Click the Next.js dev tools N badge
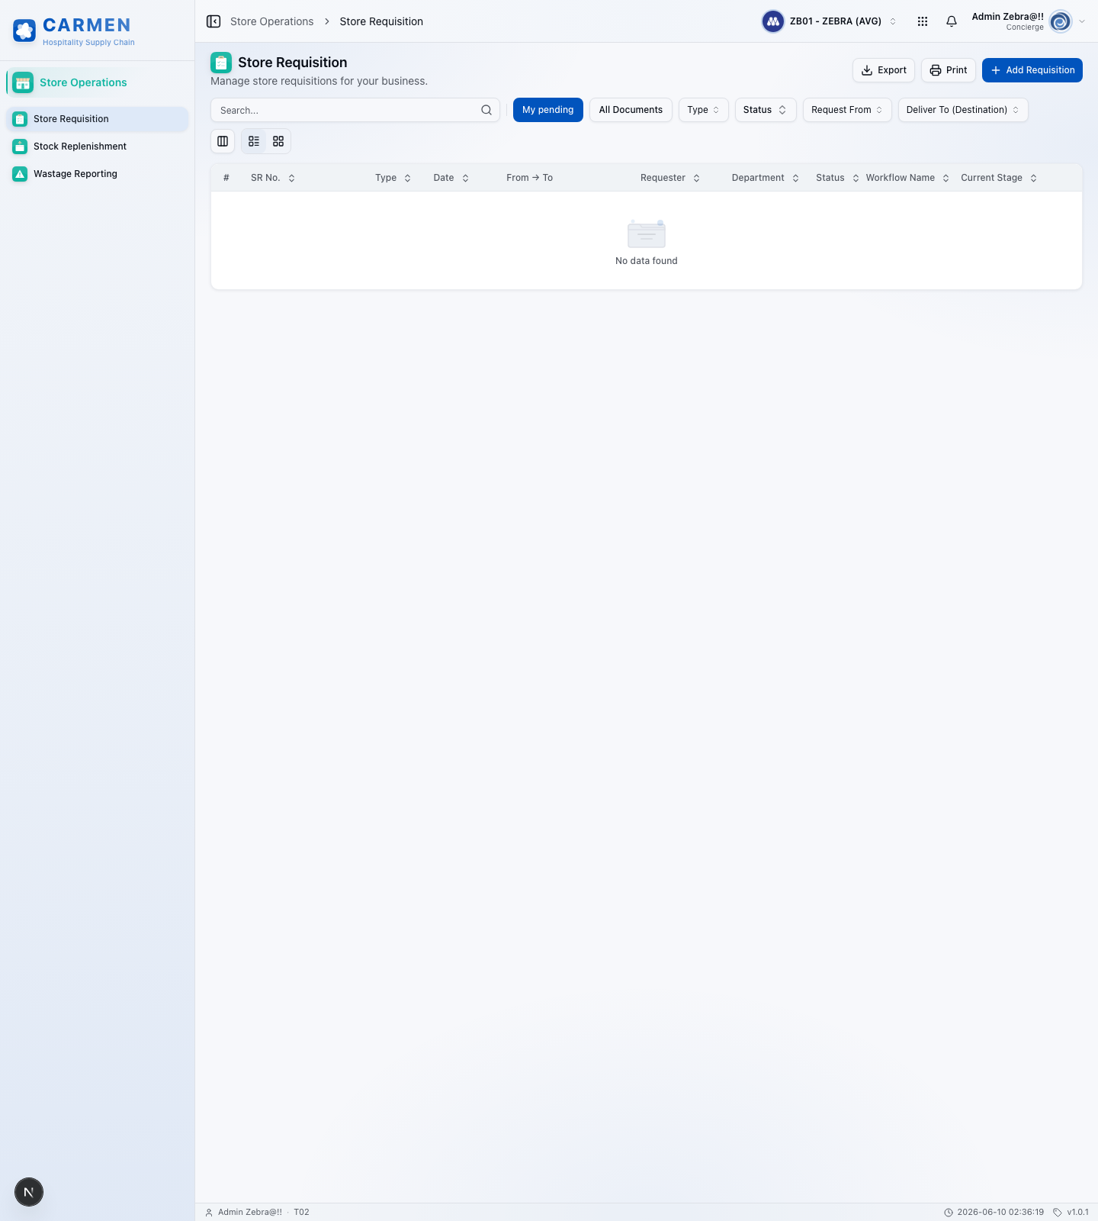Viewport: 1098px width, 1221px height. pyautogui.click(x=29, y=1192)
